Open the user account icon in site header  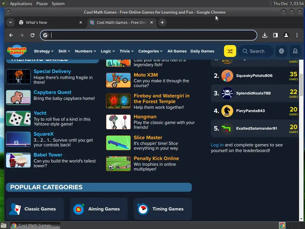pos(295,51)
